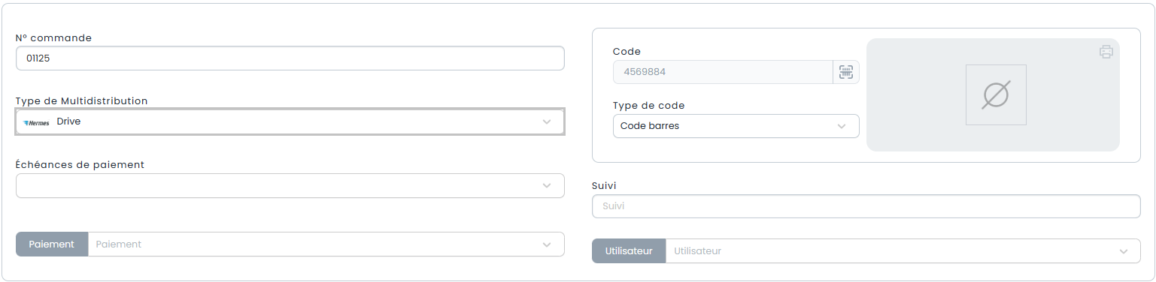Click the gray Paiement button label
The width and height of the screenshot is (1156, 282).
pyautogui.click(x=52, y=244)
